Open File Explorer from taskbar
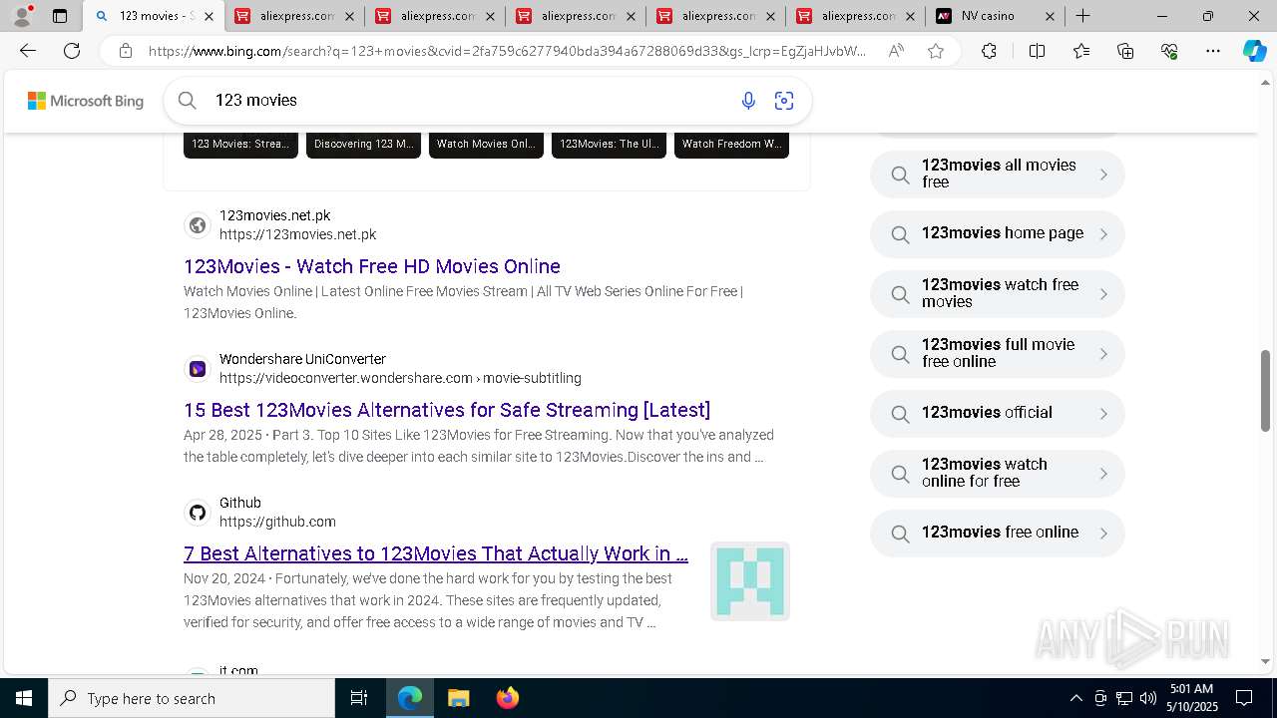This screenshot has width=1277, height=718. click(458, 698)
